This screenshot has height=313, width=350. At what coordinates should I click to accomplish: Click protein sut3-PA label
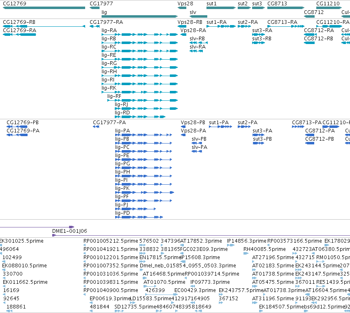(x=262, y=131)
